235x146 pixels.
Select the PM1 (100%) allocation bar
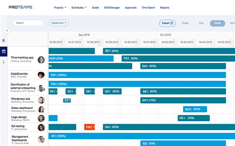pos(137,84)
